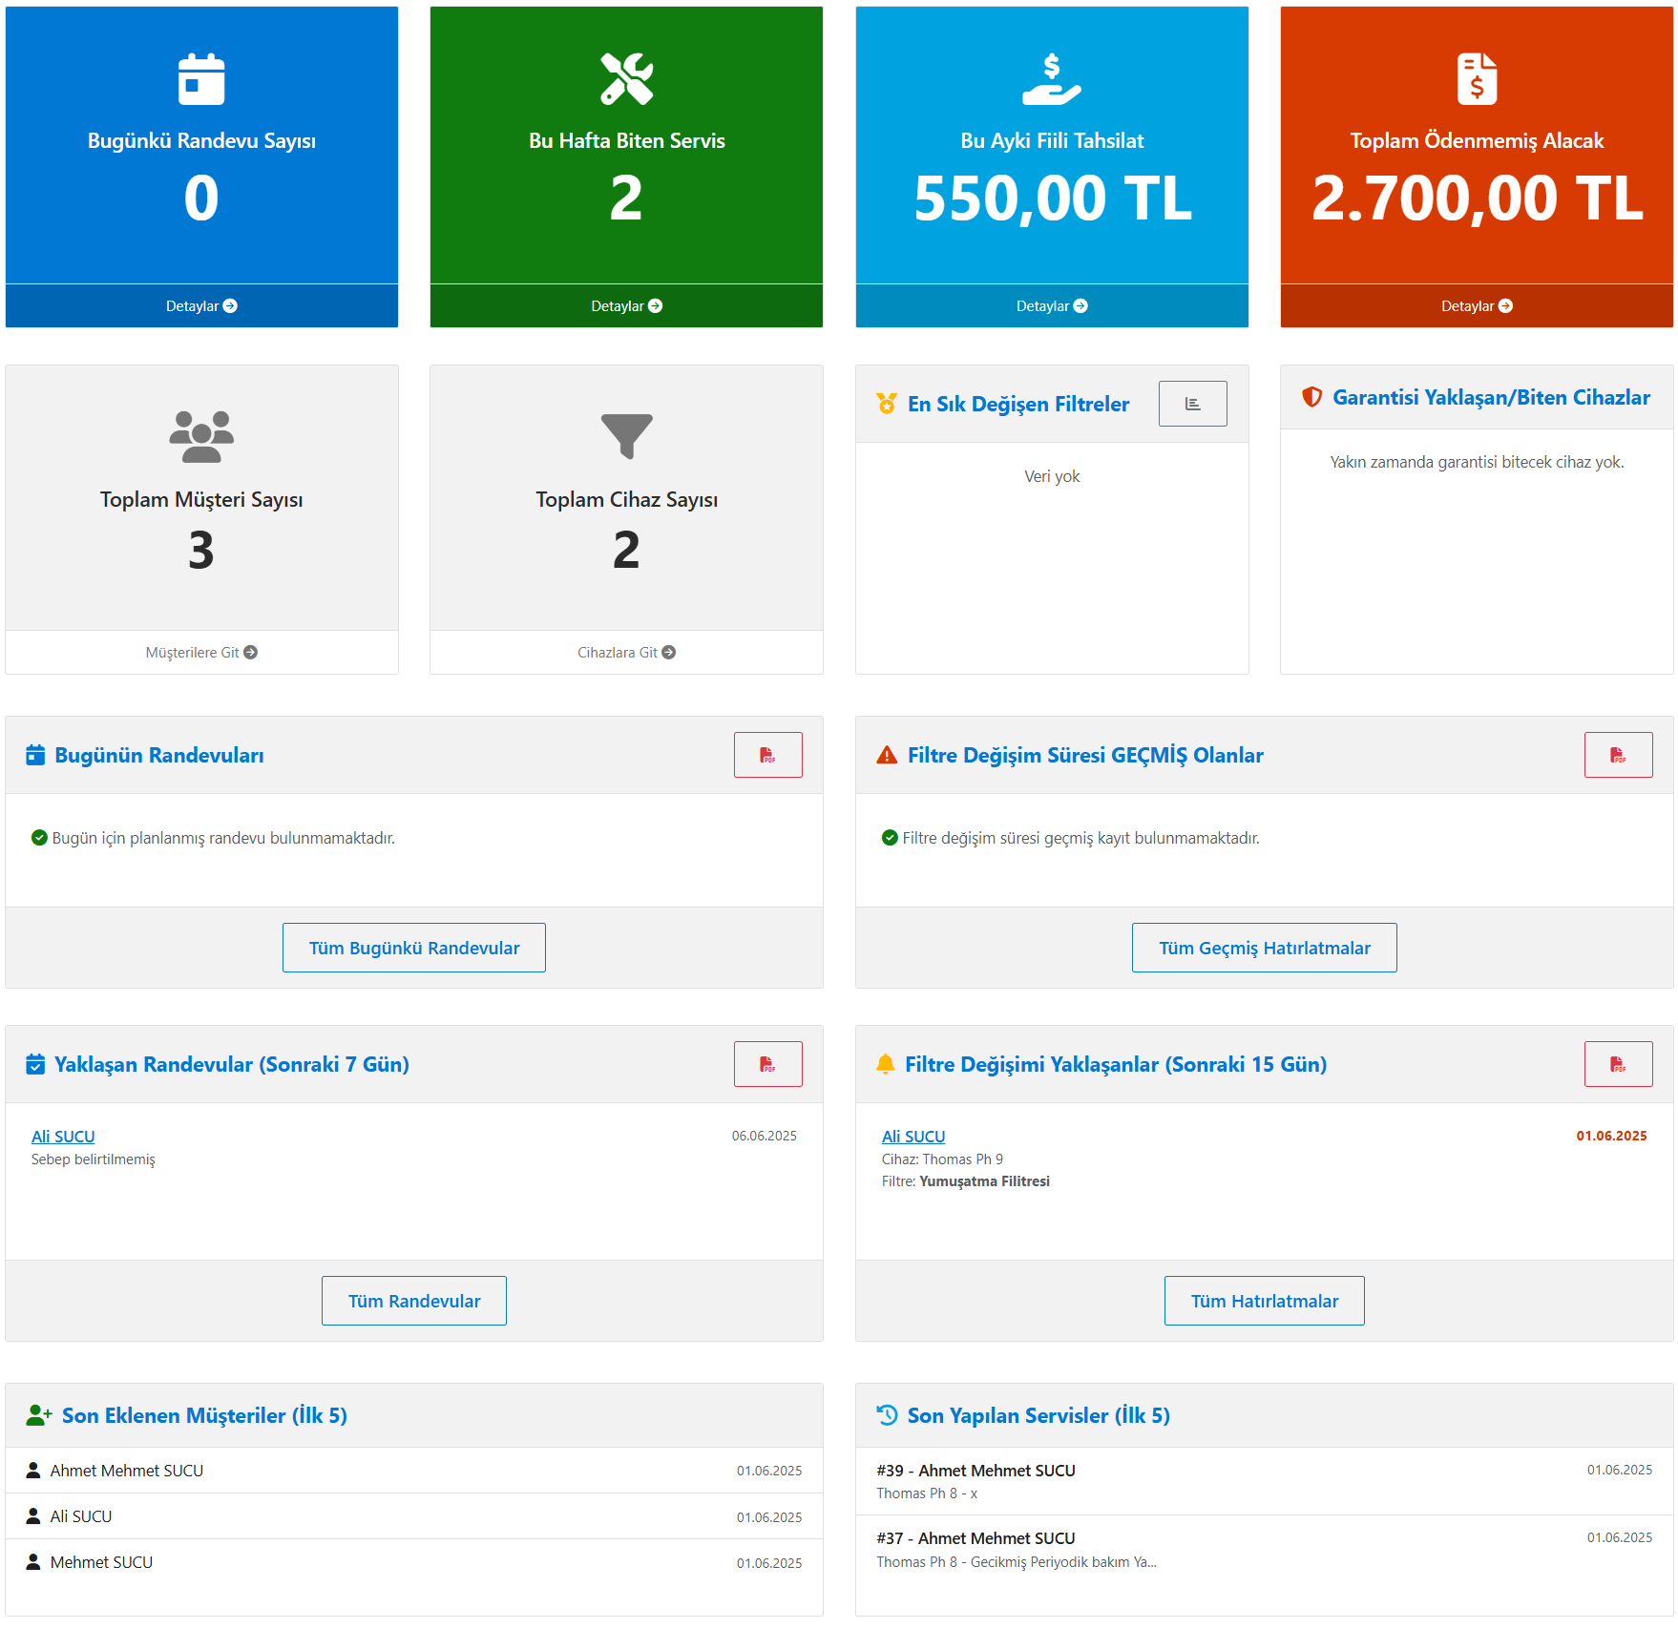
Task: Click the tools icon on green card
Action: point(626,78)
